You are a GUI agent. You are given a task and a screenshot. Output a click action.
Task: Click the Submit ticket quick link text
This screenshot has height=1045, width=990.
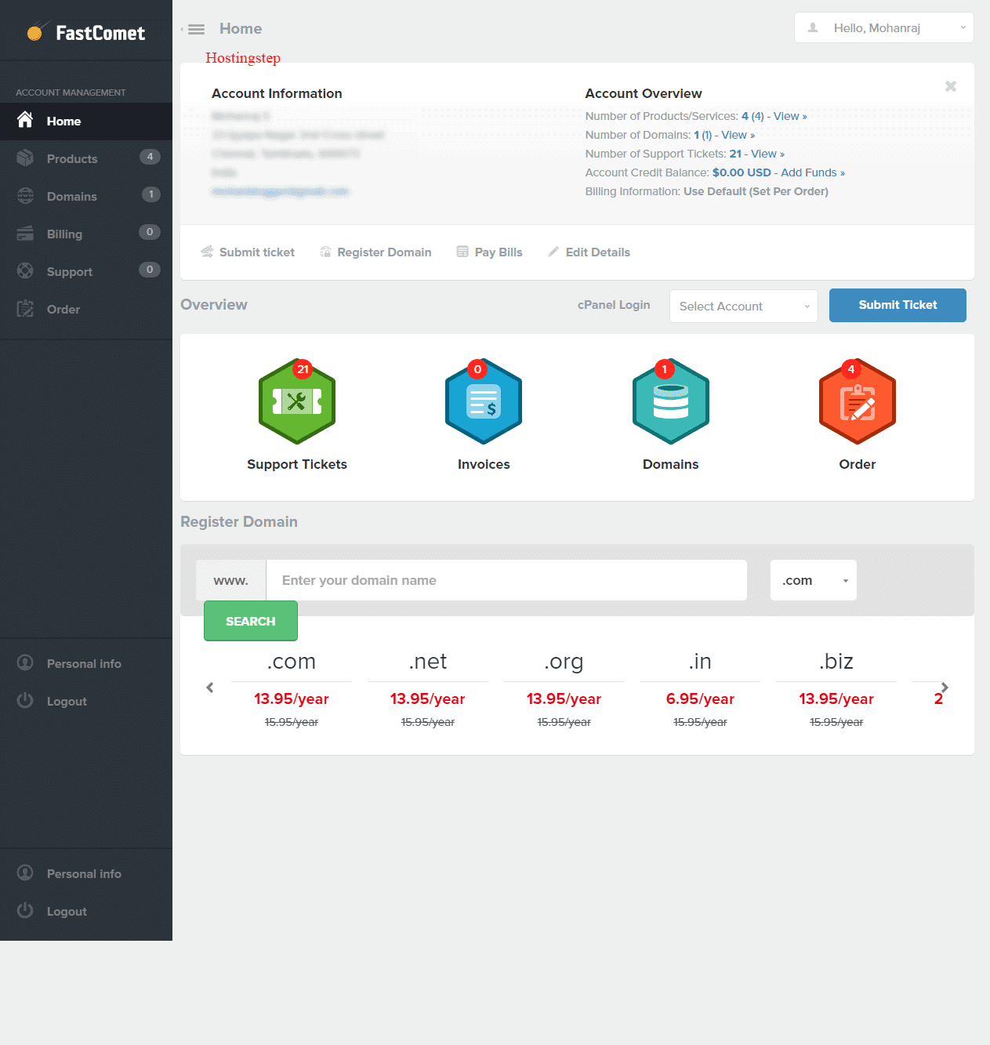click(257, 252)
